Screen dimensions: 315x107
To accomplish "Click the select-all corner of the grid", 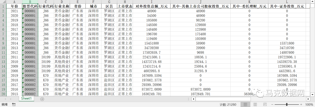I will pos(3,2).
